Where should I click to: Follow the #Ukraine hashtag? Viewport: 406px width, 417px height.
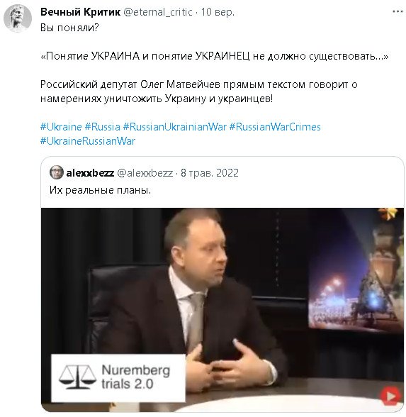click(61, 127)
